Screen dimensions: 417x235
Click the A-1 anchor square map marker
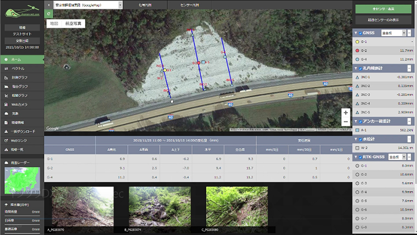(x=203, y=62)
